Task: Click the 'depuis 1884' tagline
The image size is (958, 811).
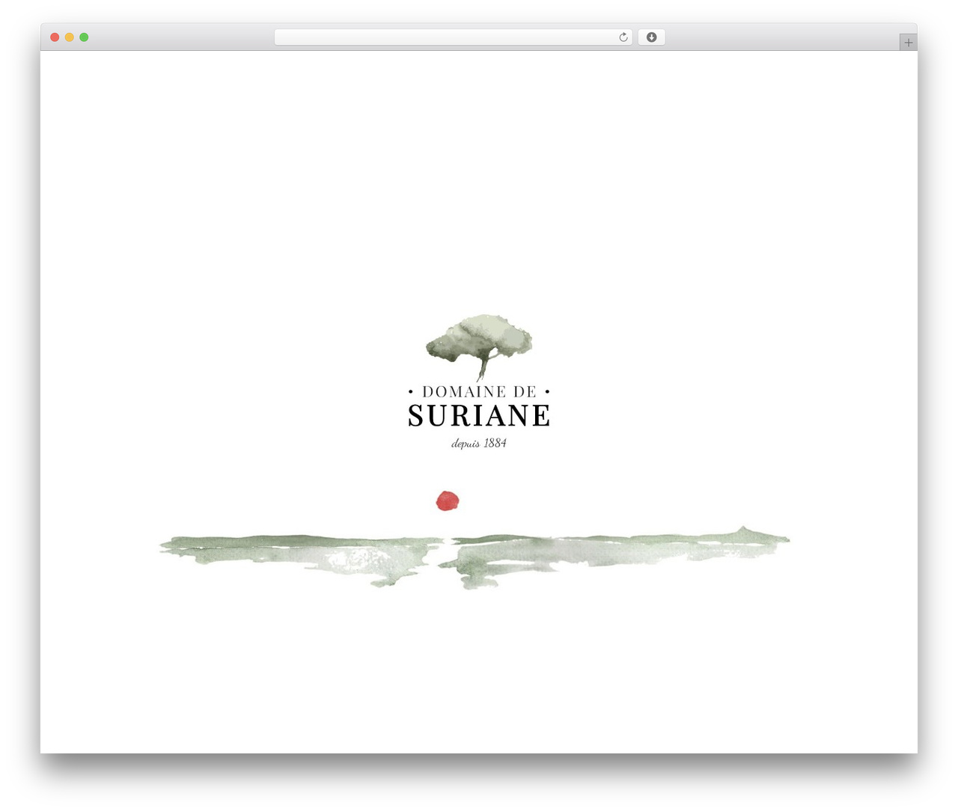Action: 479,444
